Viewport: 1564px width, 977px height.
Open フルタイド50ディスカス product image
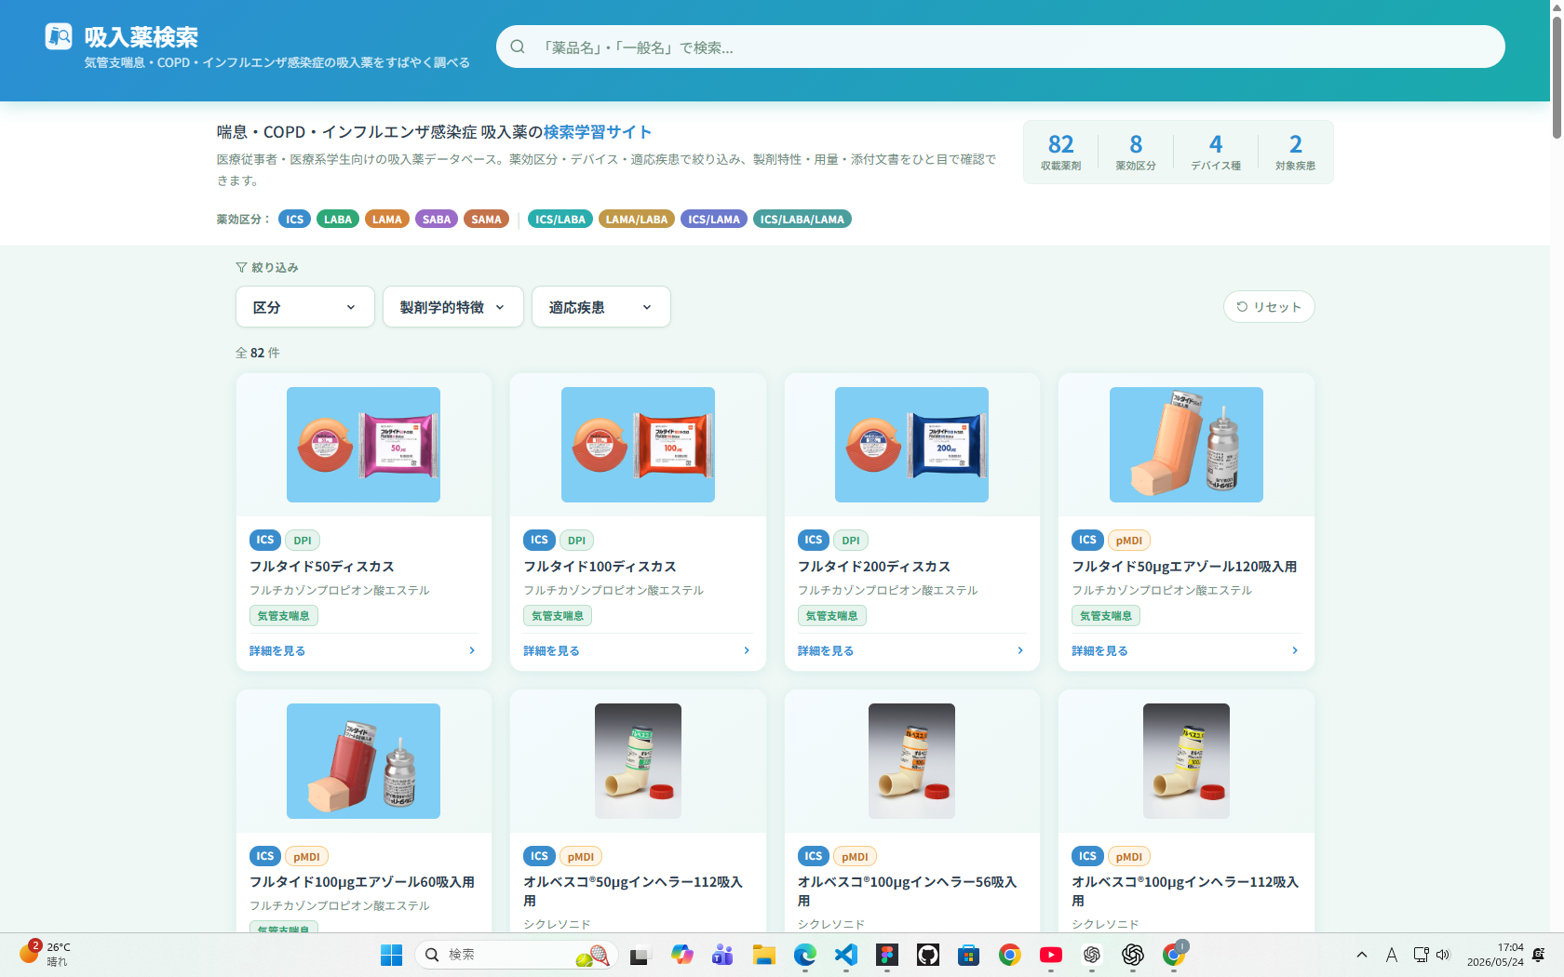coord(363,445)
